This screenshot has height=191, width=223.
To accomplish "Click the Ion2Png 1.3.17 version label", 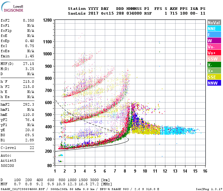I will [209, 189].
